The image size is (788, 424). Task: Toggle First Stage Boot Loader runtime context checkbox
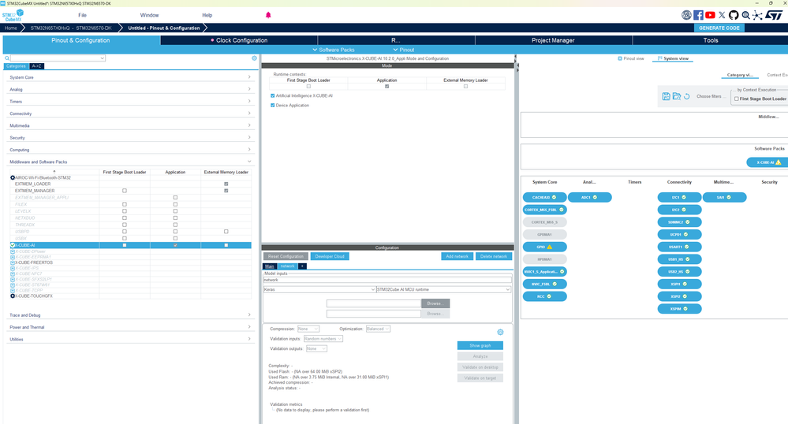[x=308, y=87]
